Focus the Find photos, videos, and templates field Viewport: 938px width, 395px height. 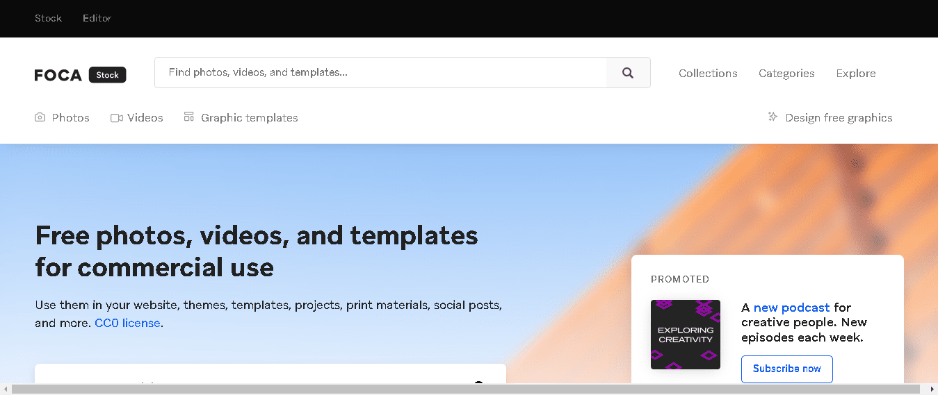coord(380,72)
